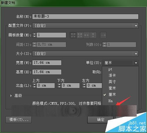This screenshot has height=133, width=147.
Task: Open the 大小 size dropdown
Action: [x=85, y=54]
